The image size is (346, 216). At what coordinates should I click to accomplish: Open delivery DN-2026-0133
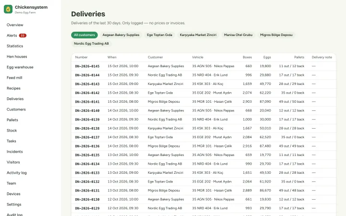coord(87,173)
